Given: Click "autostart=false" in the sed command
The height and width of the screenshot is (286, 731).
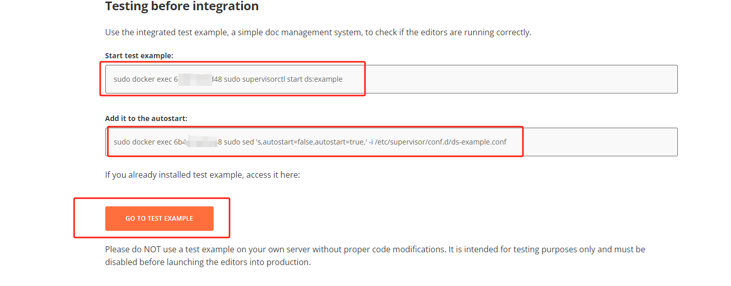Looking at the screenshot, I should (286, 142).
